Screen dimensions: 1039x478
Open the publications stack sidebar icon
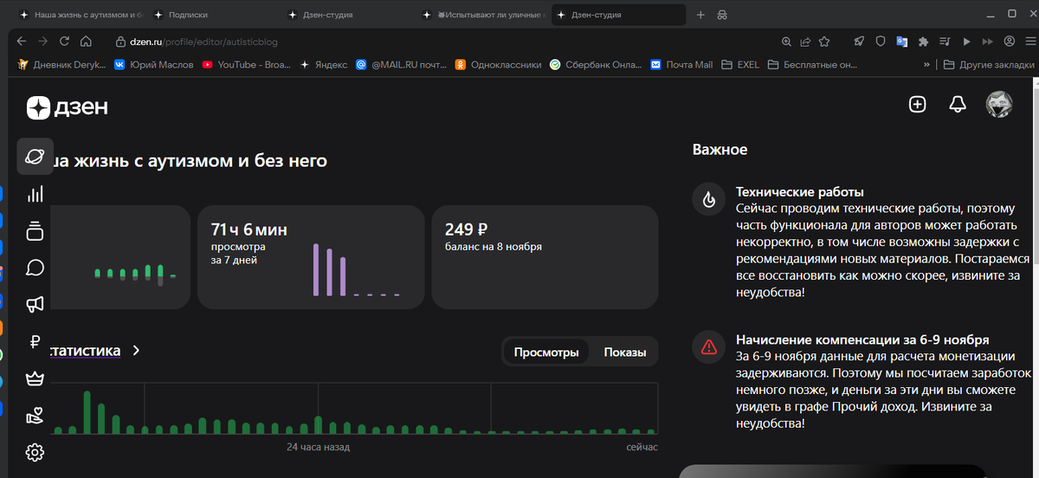(35, 231)
